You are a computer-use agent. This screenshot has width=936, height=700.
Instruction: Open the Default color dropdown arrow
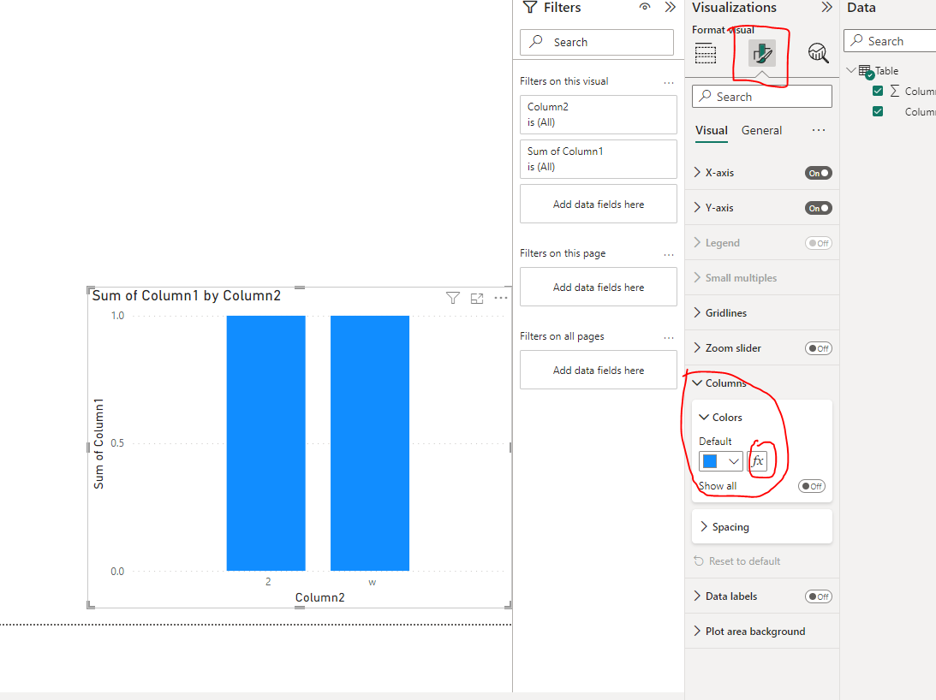(x=734, y=461)
